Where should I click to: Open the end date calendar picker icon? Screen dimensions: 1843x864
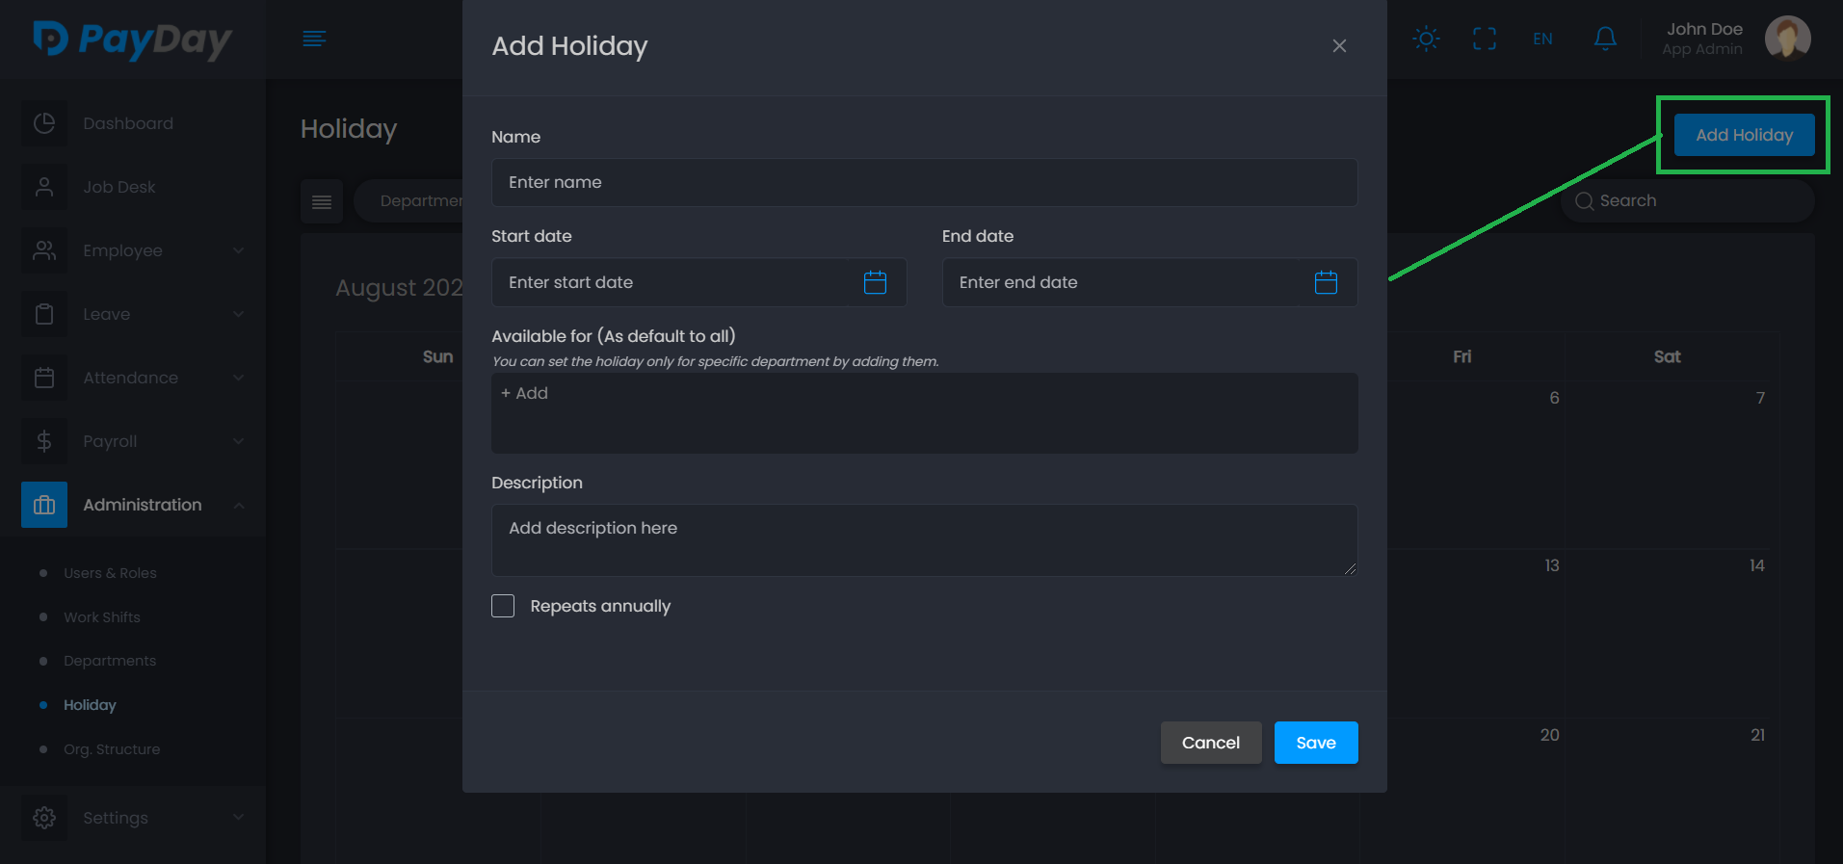point(1326,282)
